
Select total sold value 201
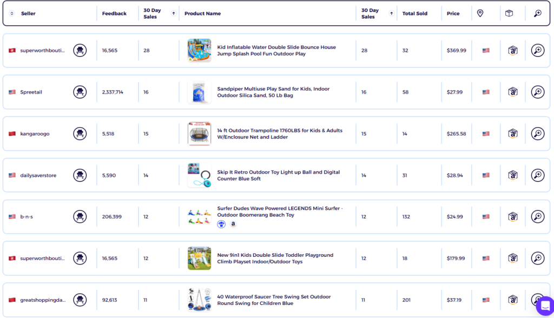(x=406, y=300)
